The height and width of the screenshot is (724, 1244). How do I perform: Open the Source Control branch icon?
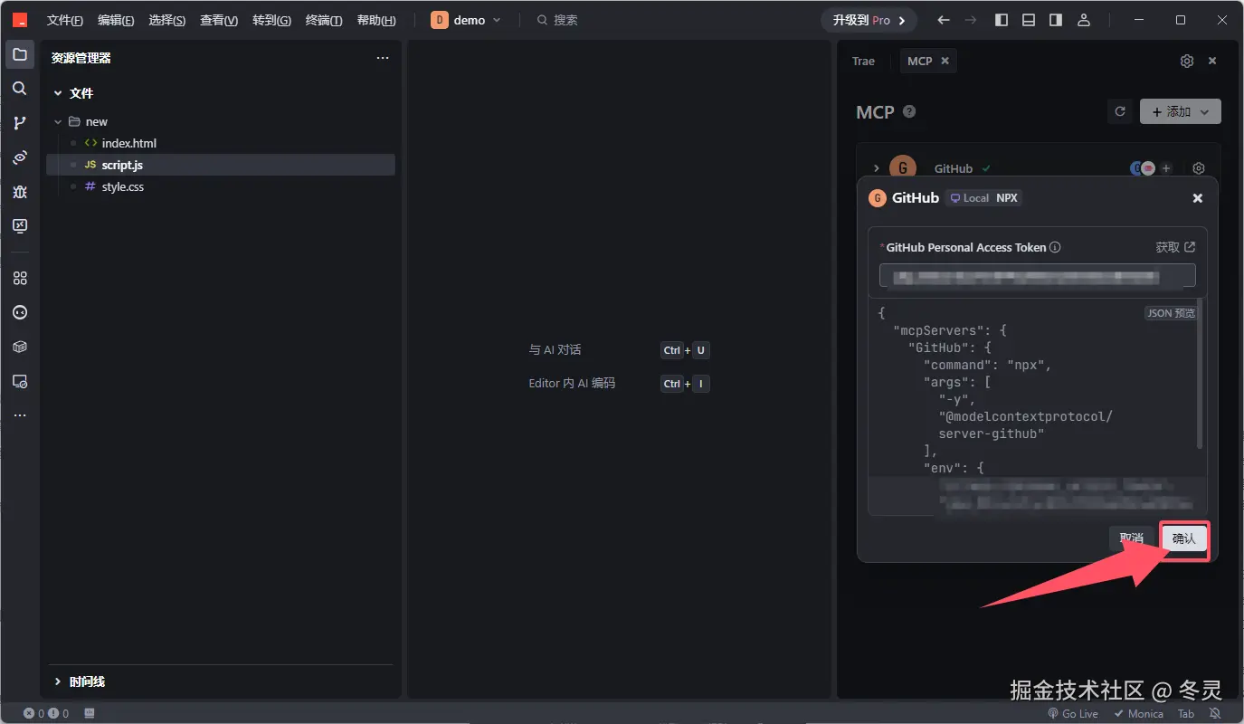pos(20,123)
